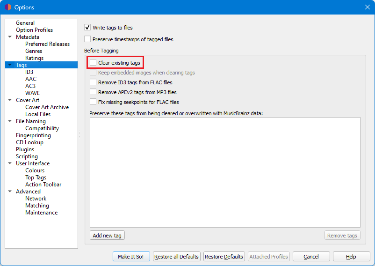Uncheck Write tags to files
The height and width of the screenshot is (266, 375).
87,27
